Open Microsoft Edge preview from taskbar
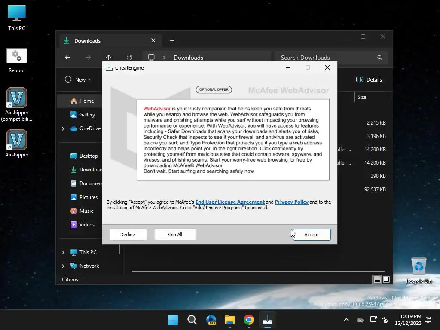440x330 pixels. click(211, 320)
